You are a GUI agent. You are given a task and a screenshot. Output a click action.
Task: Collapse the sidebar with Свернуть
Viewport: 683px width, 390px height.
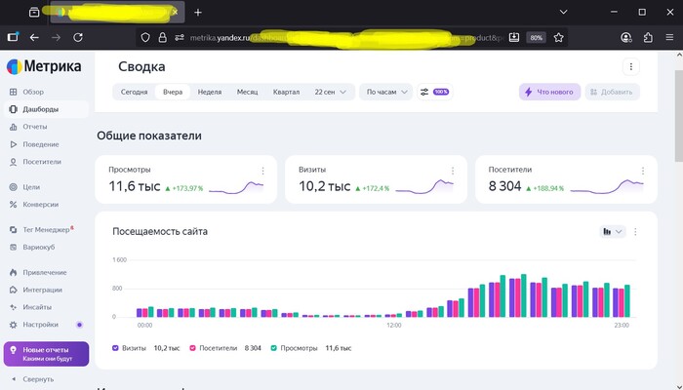tap(39, 378)
